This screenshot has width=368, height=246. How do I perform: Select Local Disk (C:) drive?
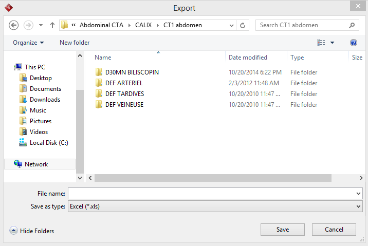(48, 143)
